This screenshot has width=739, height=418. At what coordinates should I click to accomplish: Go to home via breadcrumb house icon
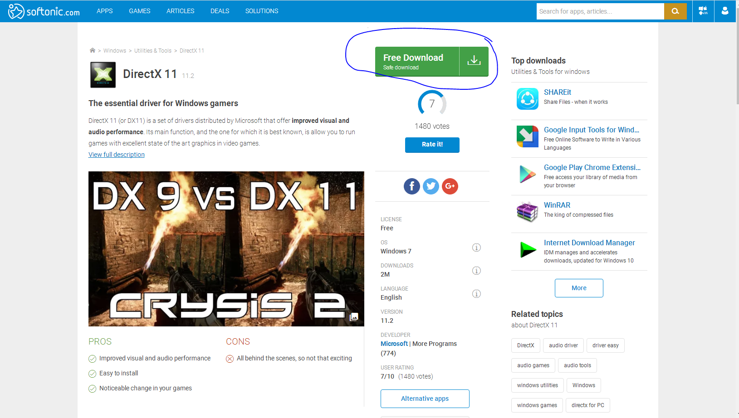click(x=93, y=50)
